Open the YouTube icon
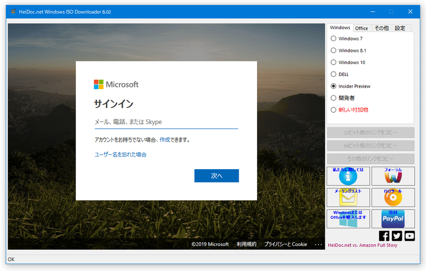 [x=409, y=236]
